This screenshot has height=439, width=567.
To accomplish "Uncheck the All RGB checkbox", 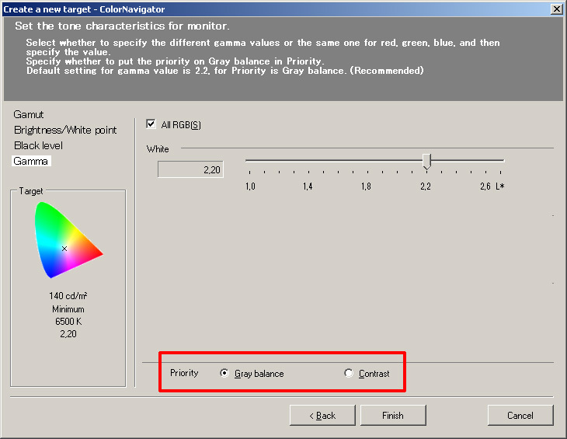I will [x=151, y=124].
